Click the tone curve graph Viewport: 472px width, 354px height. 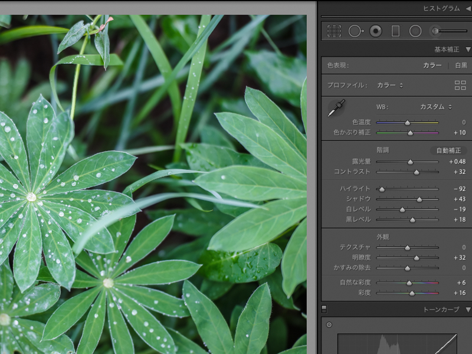(x=397, y=343)
